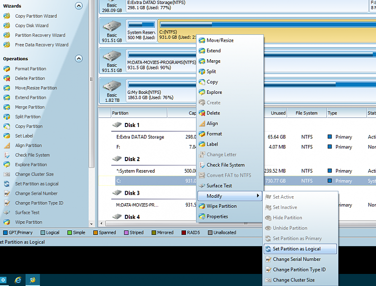Click the Split icon in context menu
The image size is (376, 286).
(202, 71)
